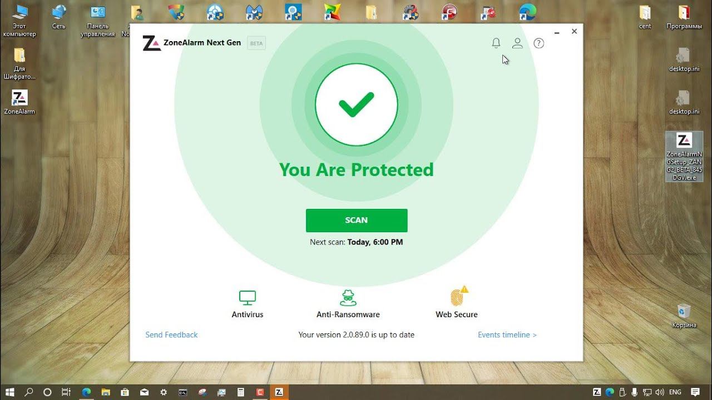712x400 pixels.
Task: Open the Windows Start menu
Action: tap(10, 392)
